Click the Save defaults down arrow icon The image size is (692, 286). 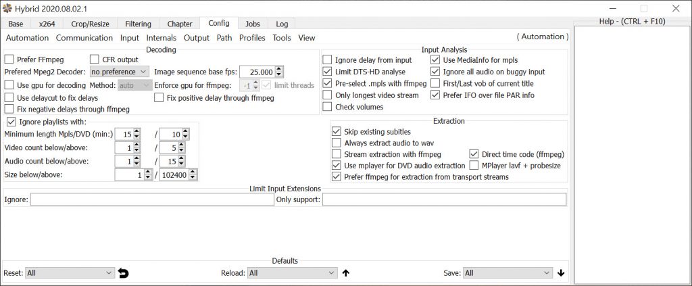[561, 273]
